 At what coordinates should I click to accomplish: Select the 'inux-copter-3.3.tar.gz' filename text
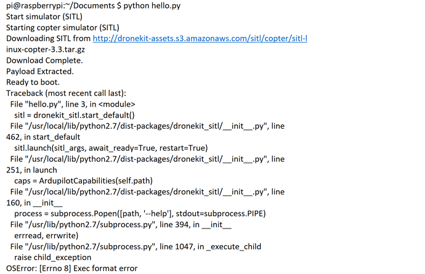pos(46,50)
